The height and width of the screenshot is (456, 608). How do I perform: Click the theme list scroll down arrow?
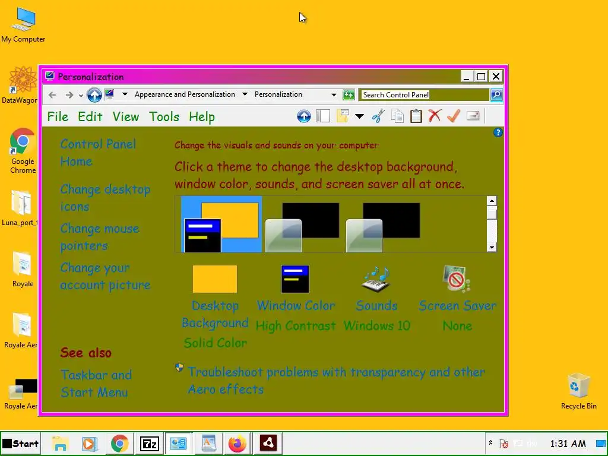tap(492, 248)
